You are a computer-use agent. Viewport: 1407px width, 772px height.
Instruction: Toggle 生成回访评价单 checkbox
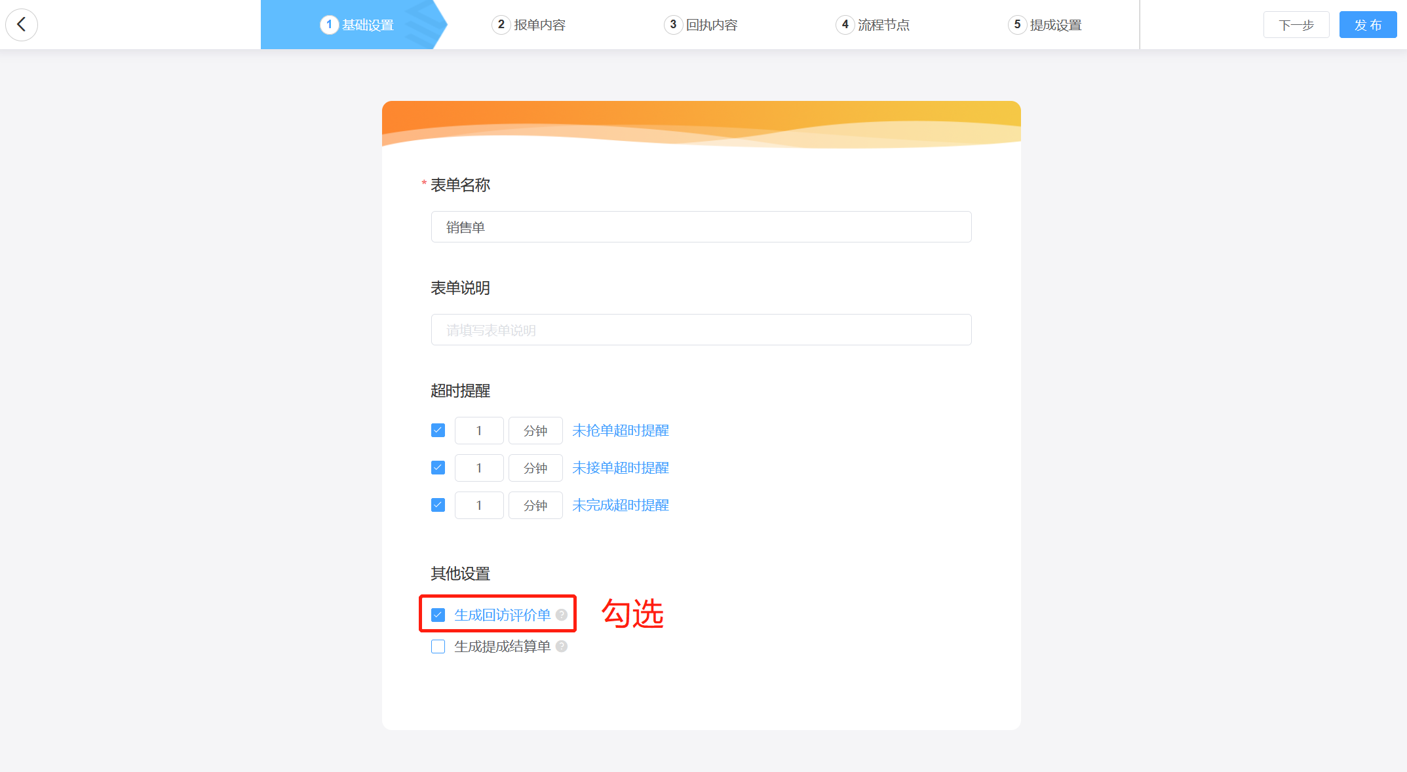pyautogui.click(x=438, y=615)
